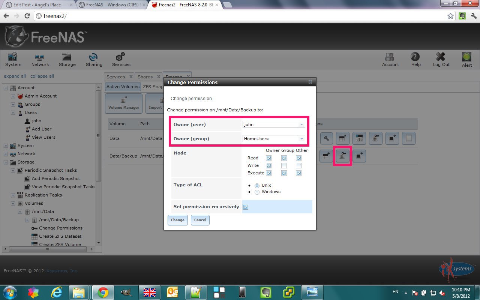Toggle the Group Read permission checkbox

click(x=284, y=158)
